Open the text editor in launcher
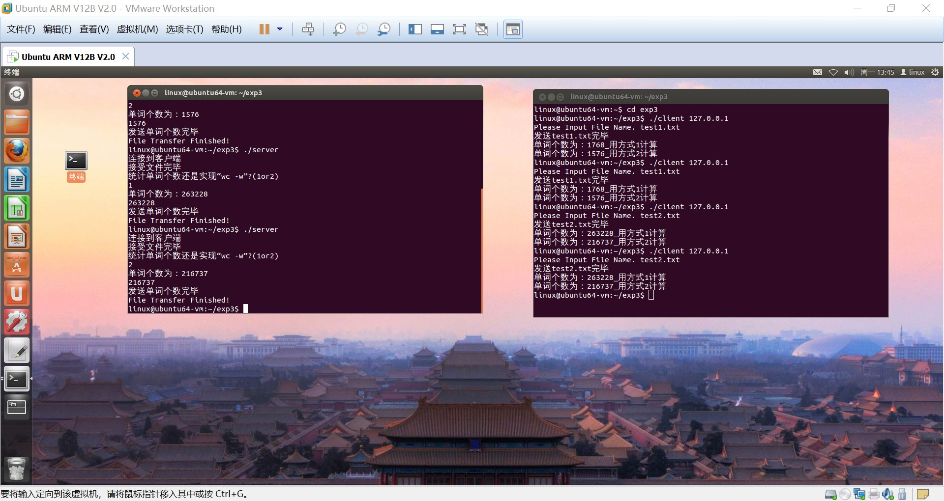Screen dimensions: 944x501 17,350
